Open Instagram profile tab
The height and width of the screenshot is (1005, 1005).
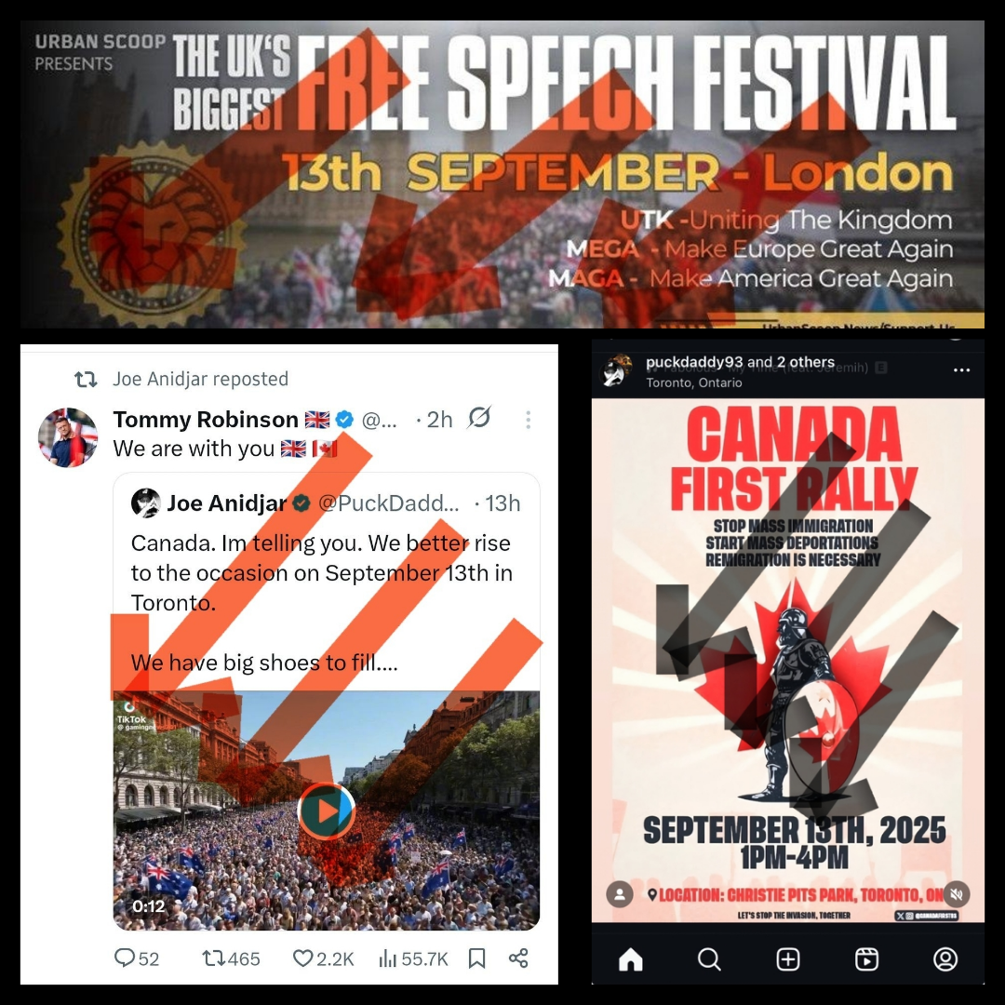coord(945,958)
